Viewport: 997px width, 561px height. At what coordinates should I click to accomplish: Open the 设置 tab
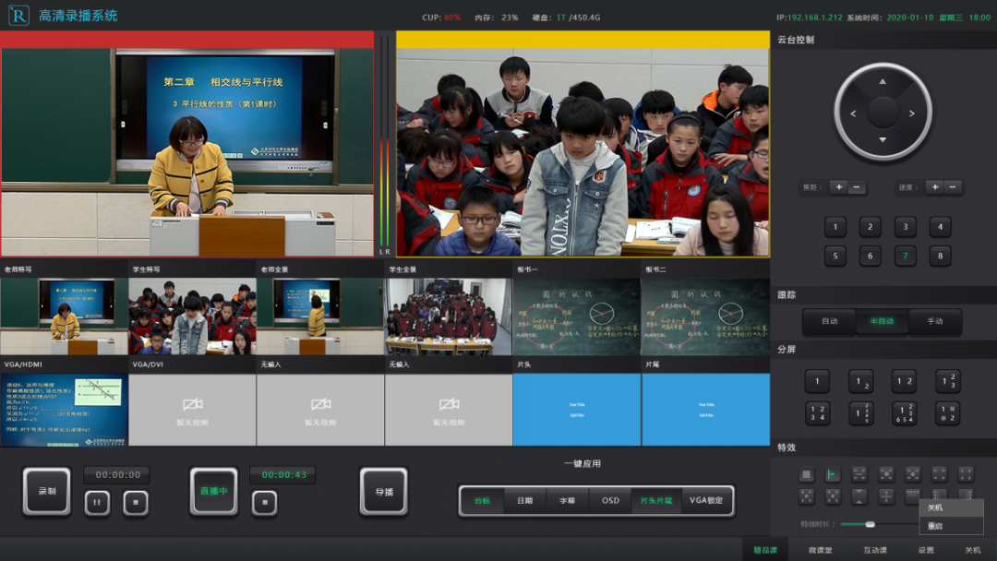click(926, 550)
